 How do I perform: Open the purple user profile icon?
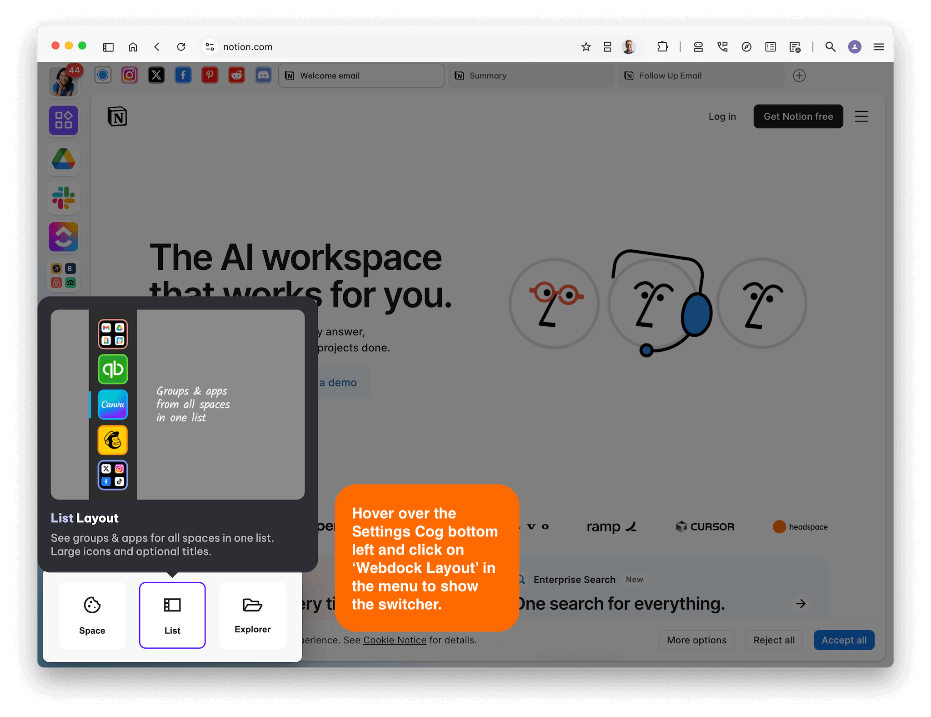pyautogui.click(x=855, y=47)
